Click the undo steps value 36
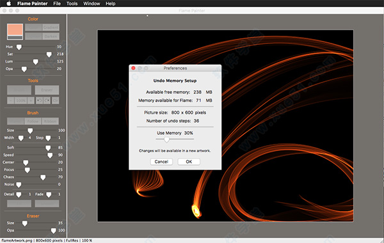The height and width of the screenshot is (243, 384). (x=196, y=121)
